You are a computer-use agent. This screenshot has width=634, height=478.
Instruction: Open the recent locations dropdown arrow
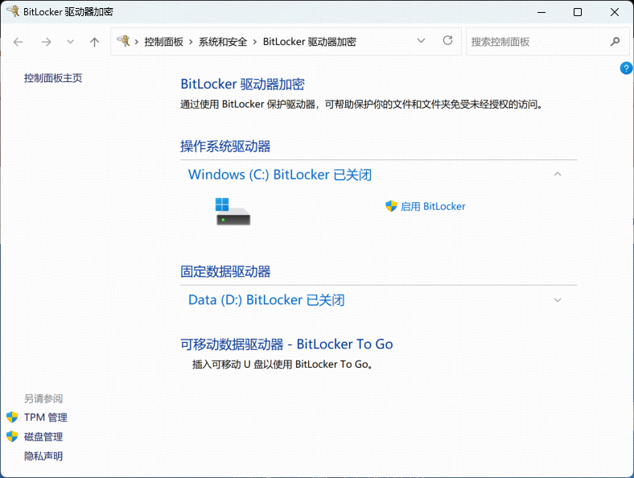pos(70,42)
